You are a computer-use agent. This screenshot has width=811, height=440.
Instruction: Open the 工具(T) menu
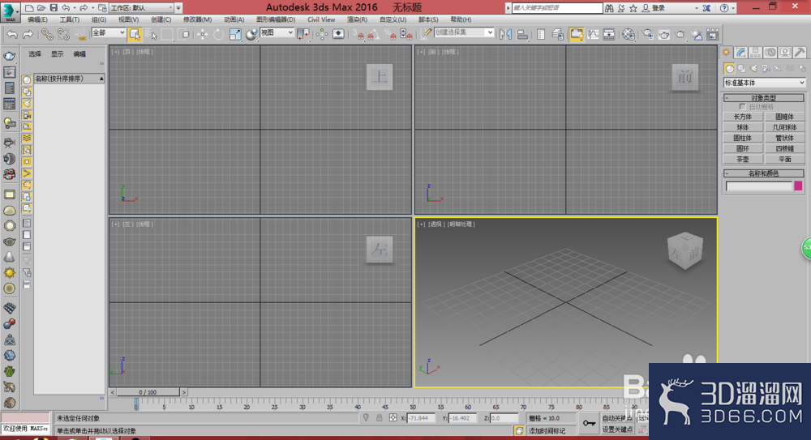point(69,19)
